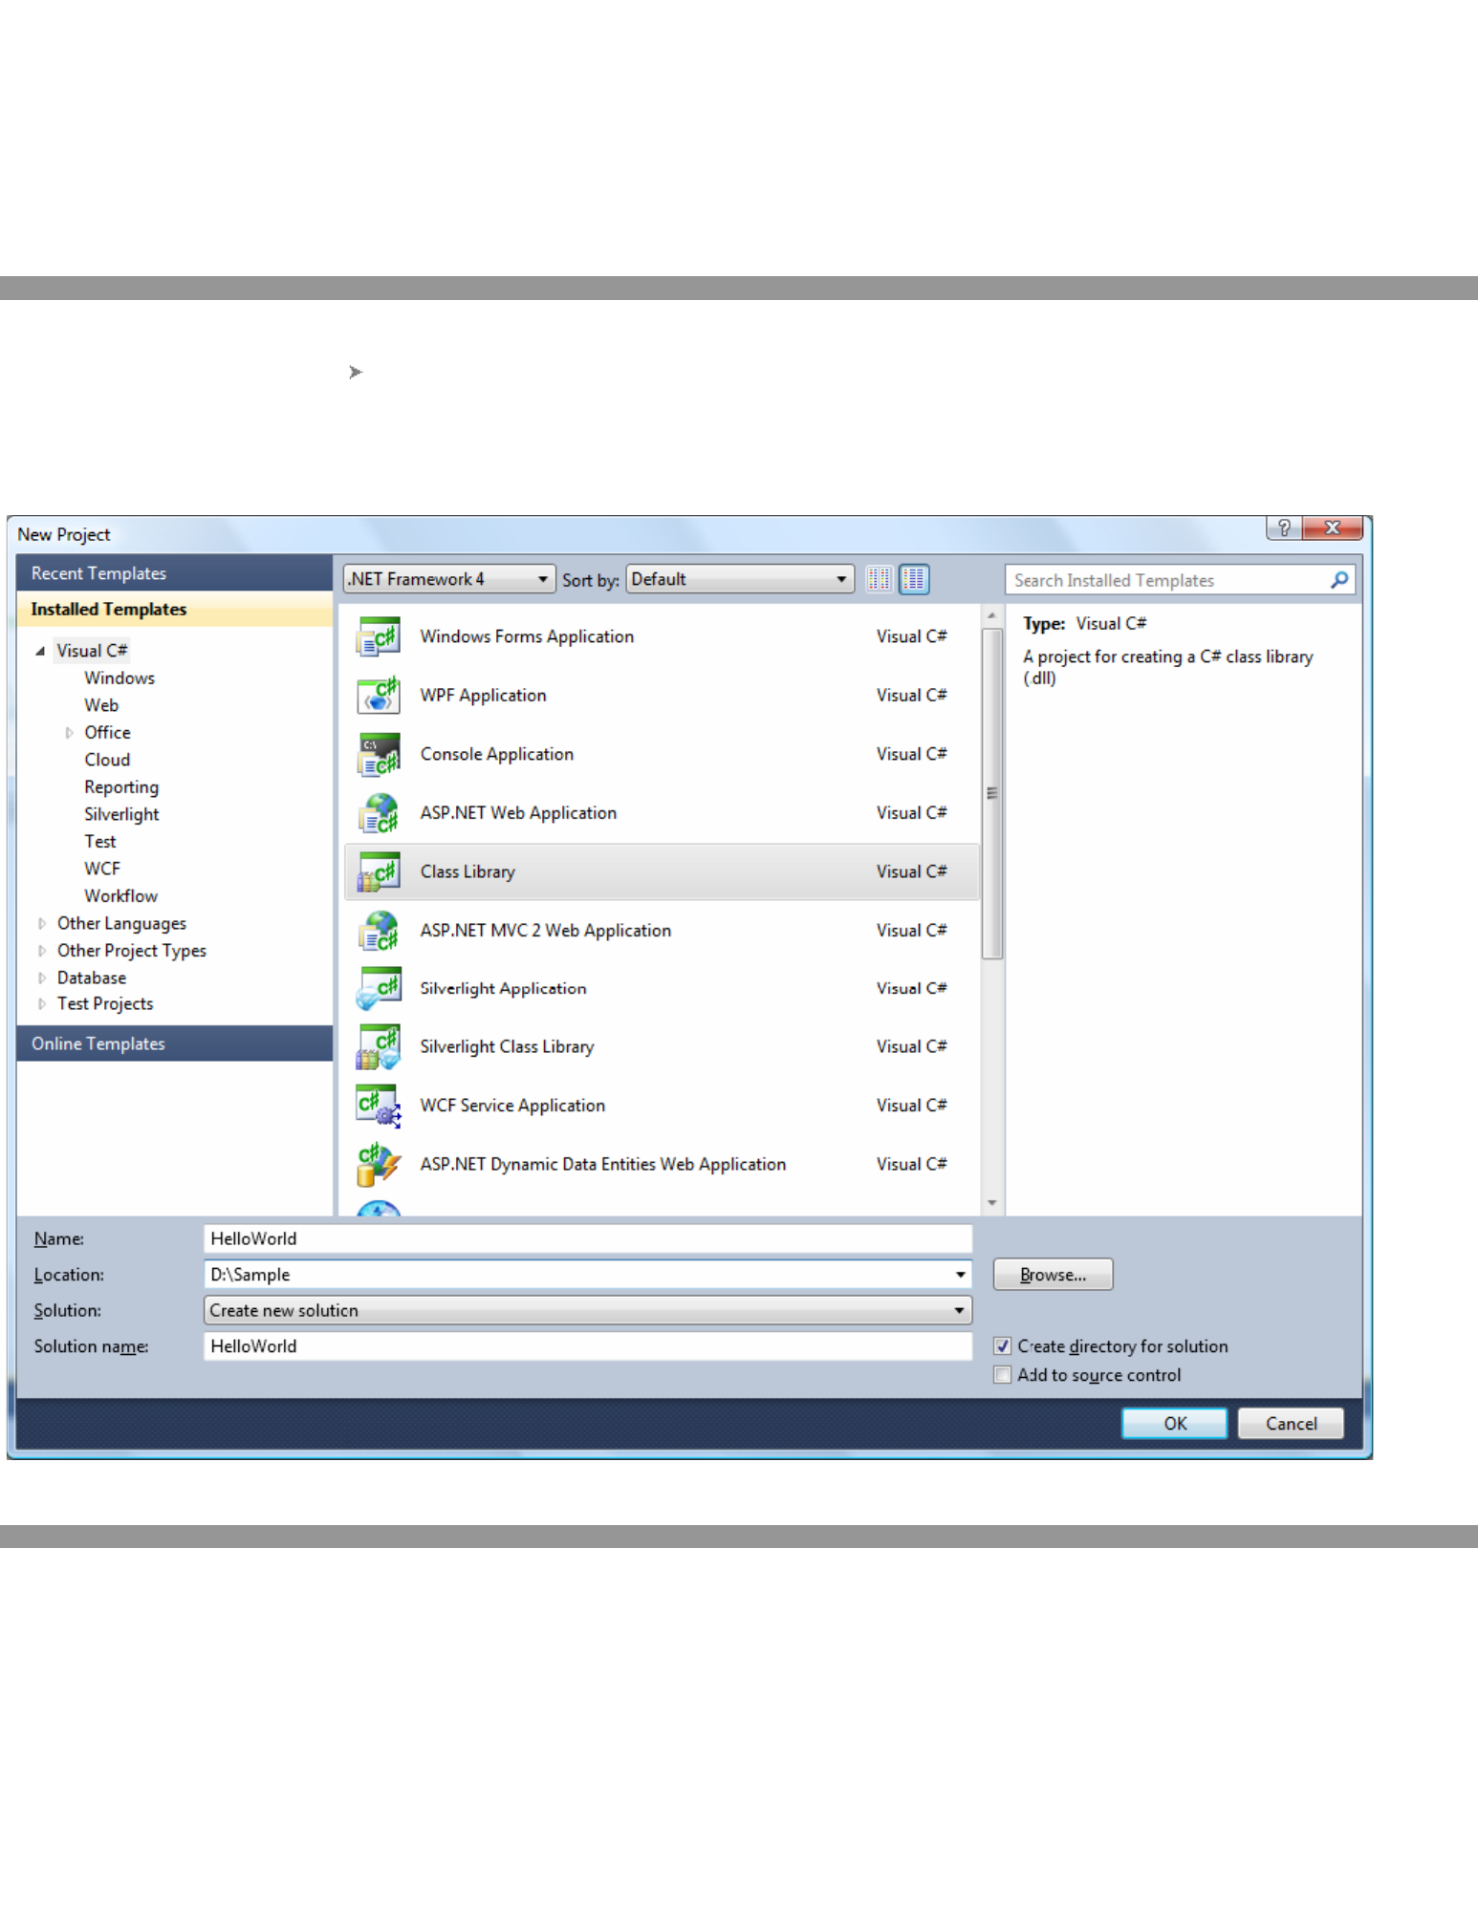Viewport: 1478px width, 1914px height.
Task: Expand the Other Languages node
Action: [41, 923]
